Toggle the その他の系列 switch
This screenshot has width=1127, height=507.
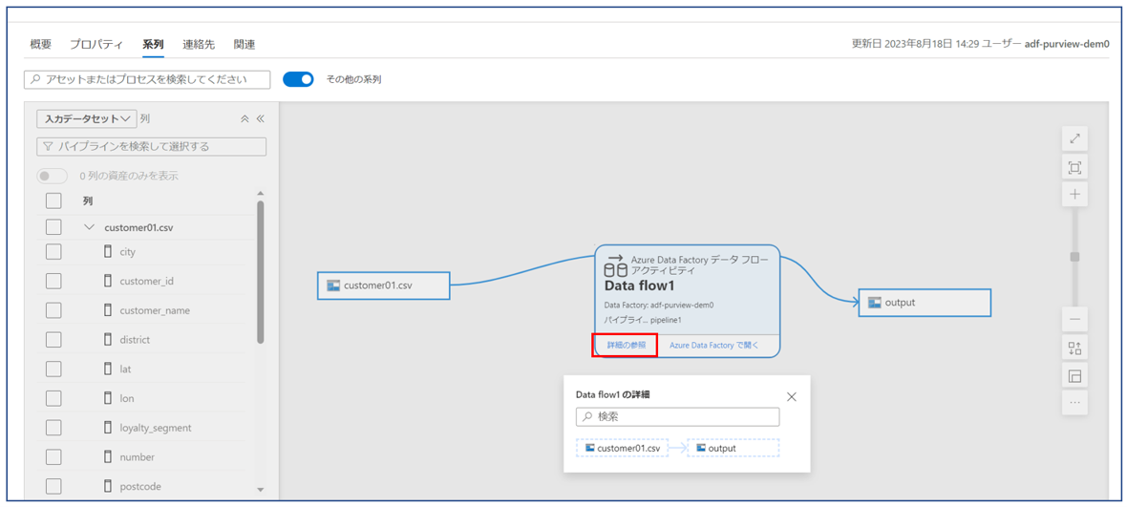pyautogui.click(x=298, y=79)
